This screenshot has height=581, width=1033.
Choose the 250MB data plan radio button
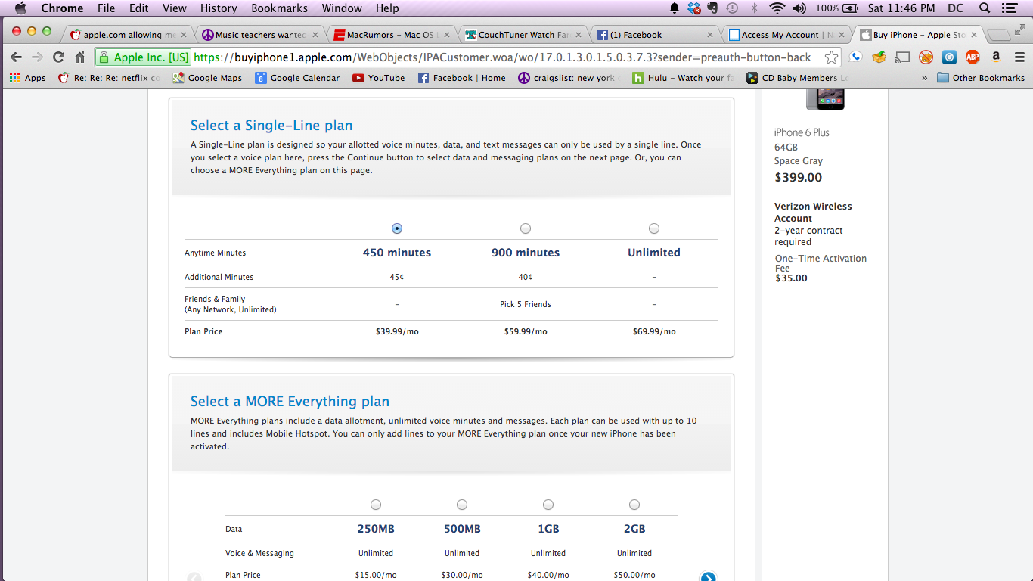[x=376, y=505]
